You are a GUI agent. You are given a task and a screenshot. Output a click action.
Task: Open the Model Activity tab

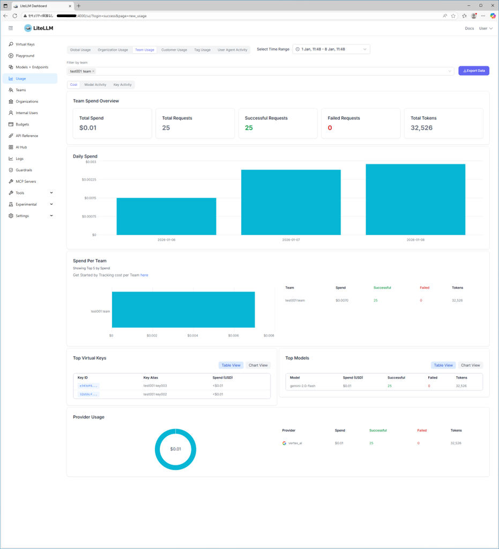pos(95,85)
